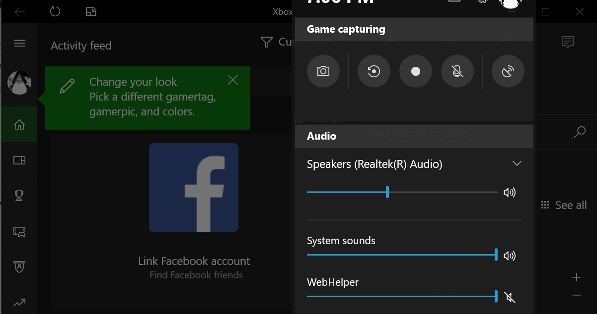The image size is (597, 314).
Task: Open the profile avatar in sidebar
Action: coord(19,83)
